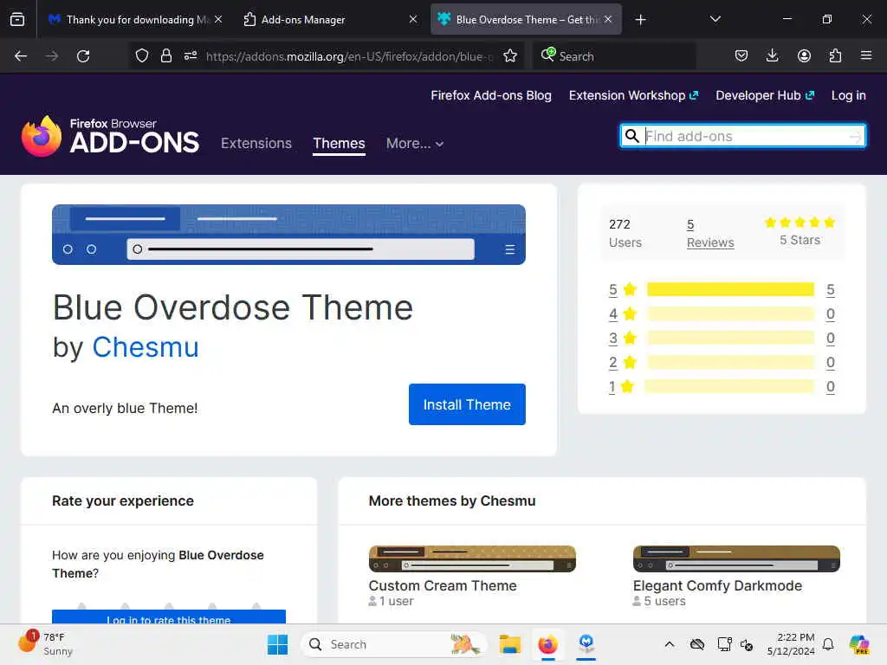Reload the page with the refresh icon

coord(83,56)
